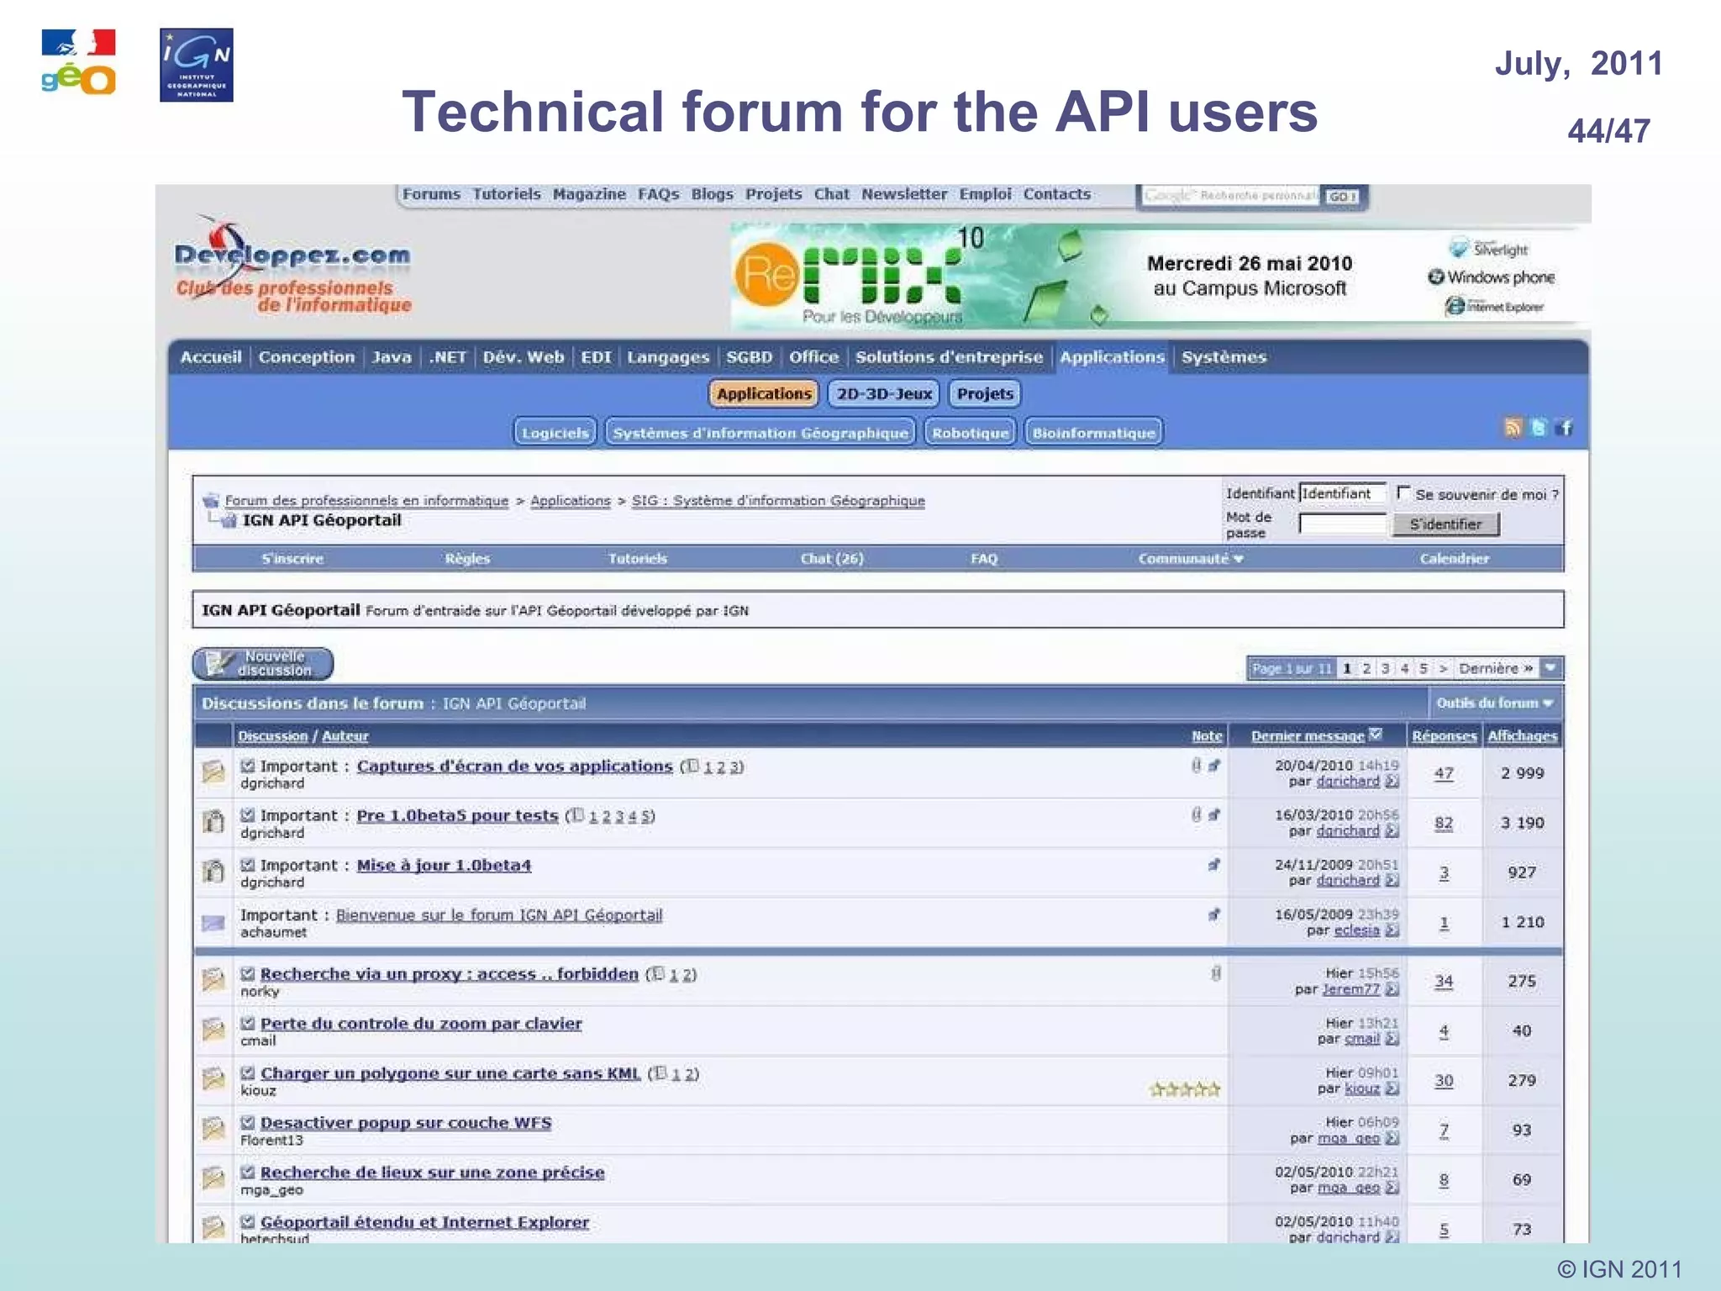Go to last post by kiouz
Screen dimensions: 1721x1291
tap(1392, 1088)
